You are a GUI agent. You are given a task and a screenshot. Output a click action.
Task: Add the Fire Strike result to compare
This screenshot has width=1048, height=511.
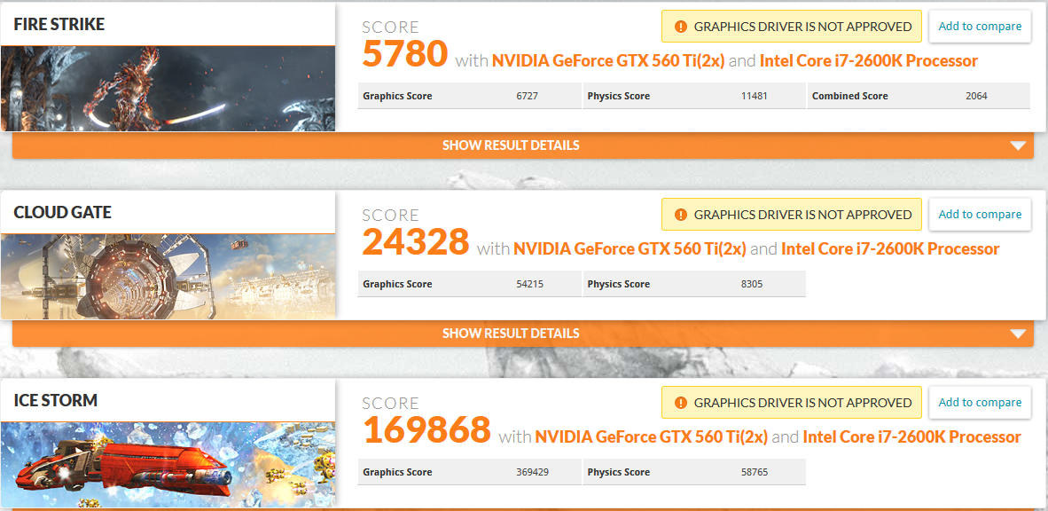coord(980,27)
